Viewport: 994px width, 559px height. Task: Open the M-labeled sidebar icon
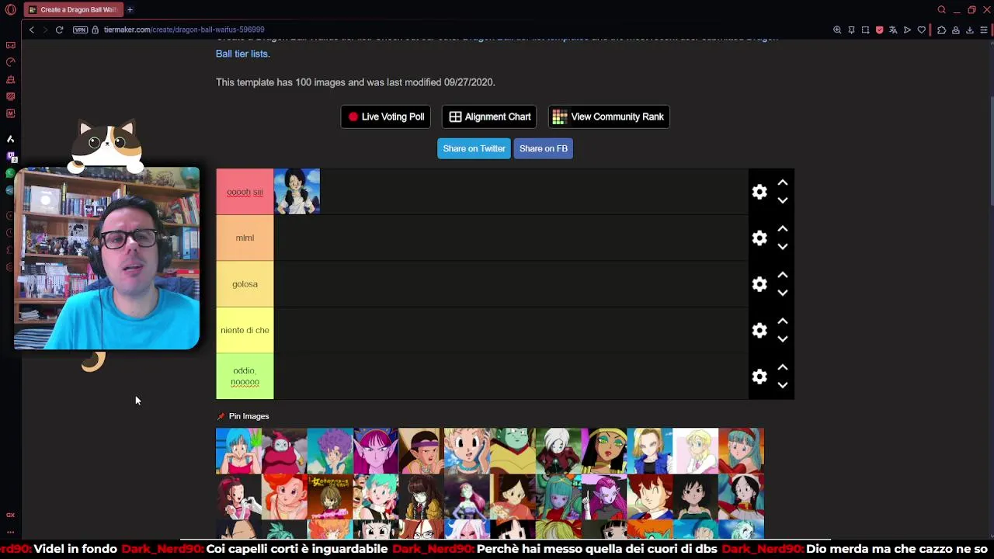click(10, 113)
